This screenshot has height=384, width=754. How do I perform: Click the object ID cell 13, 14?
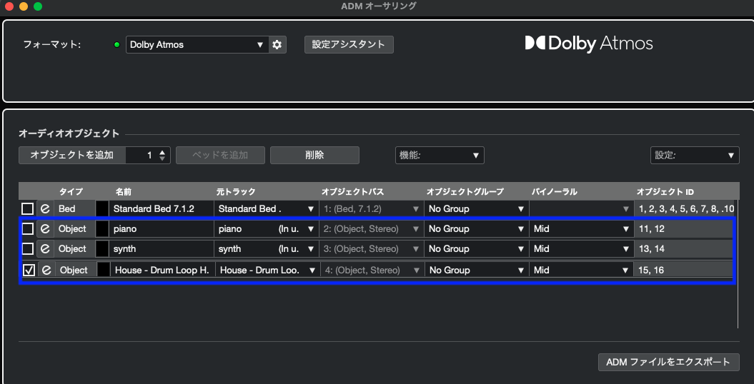coord(683,249)
